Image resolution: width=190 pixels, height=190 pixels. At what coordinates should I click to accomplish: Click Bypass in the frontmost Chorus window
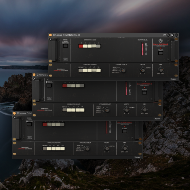(x=174, y=79)
